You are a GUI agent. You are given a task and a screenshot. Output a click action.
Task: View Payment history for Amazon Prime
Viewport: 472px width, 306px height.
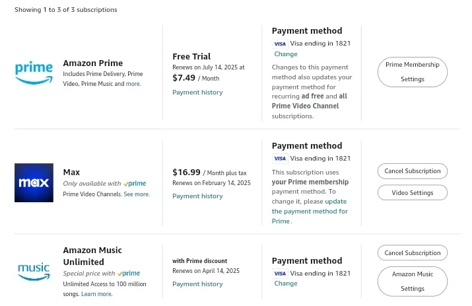[x=197, y=93]
